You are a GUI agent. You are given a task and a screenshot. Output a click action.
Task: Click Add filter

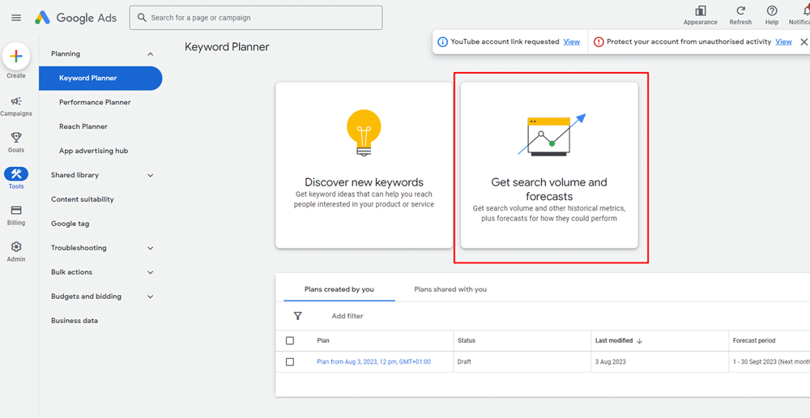pos(347,316)
